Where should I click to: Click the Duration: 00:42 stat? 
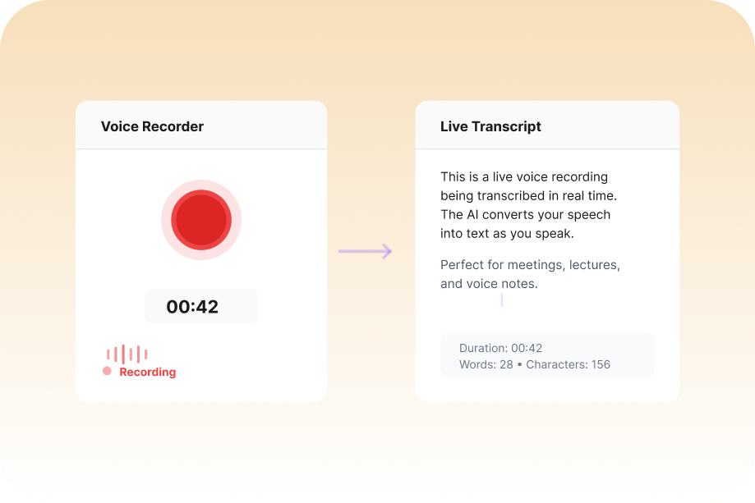(x=500, y=348)
